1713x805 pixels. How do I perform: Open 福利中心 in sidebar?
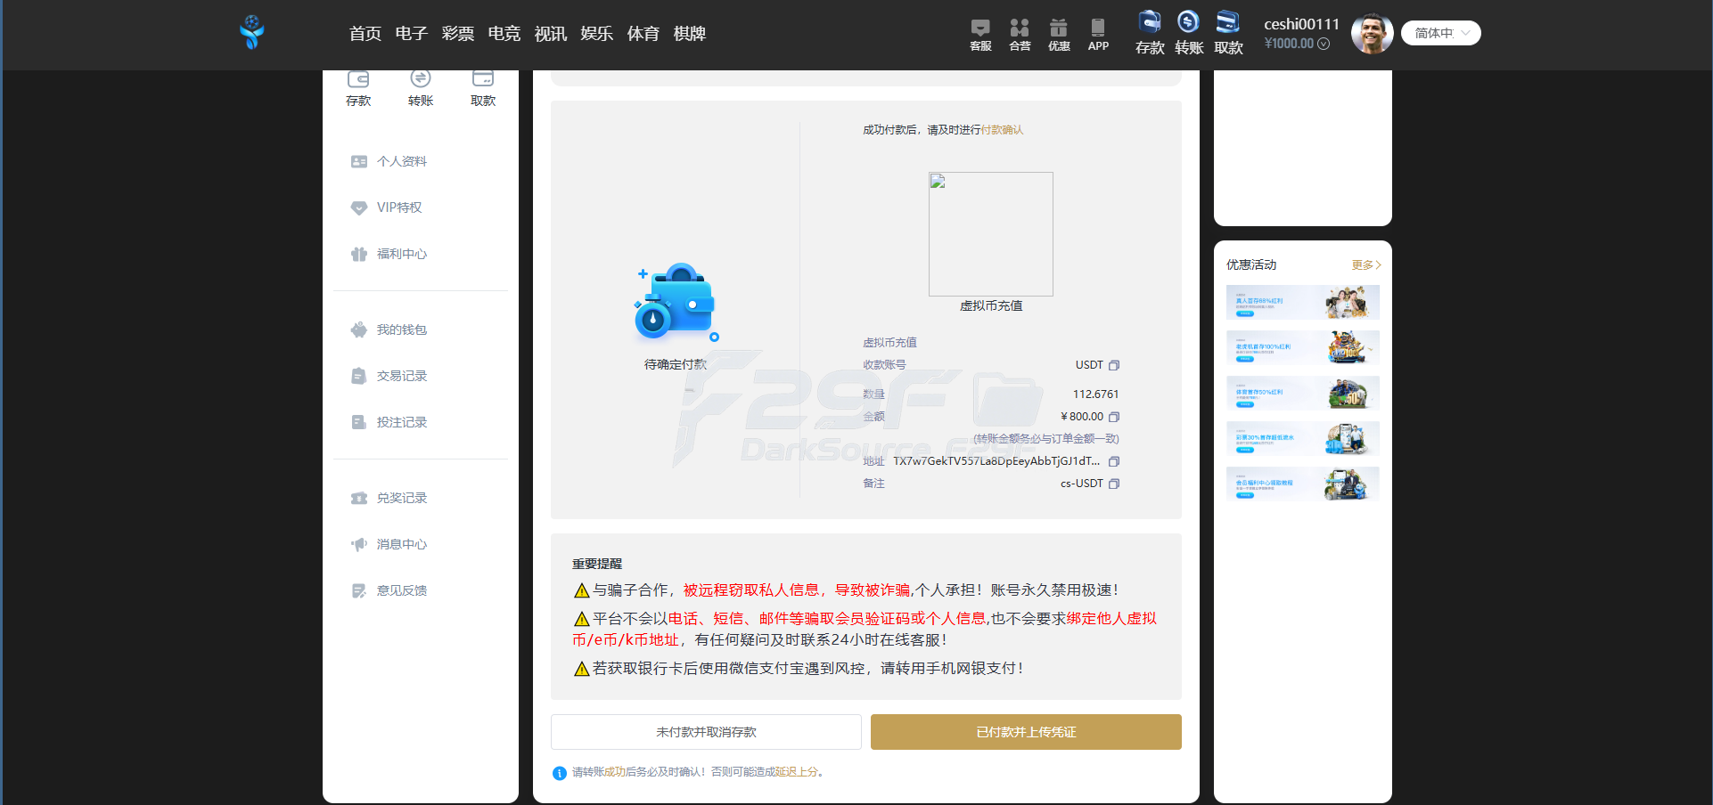click(389, 254)
